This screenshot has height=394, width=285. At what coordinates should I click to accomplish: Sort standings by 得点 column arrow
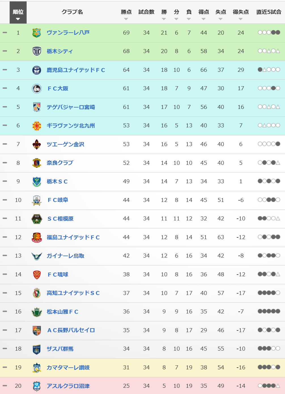tap(203, 19)
